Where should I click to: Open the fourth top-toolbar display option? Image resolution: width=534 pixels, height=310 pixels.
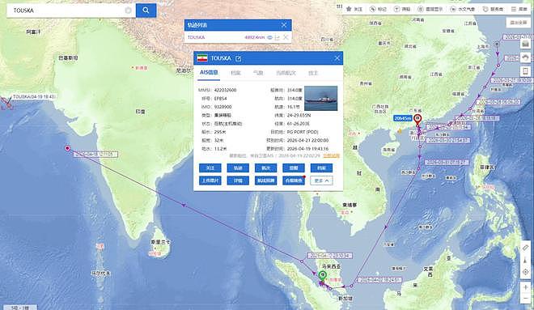pos(430,9)
